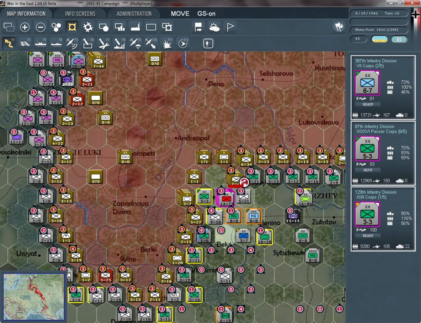Click the minimap overview
The image size is (421, 323).
click(34, 297)
